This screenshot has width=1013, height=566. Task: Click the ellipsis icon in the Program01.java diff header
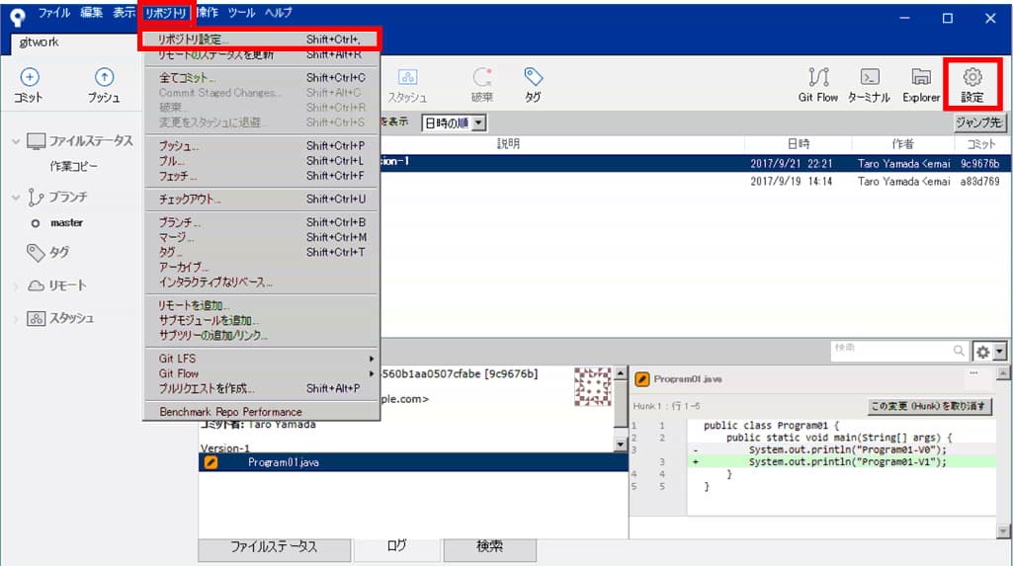click(973, 373)
